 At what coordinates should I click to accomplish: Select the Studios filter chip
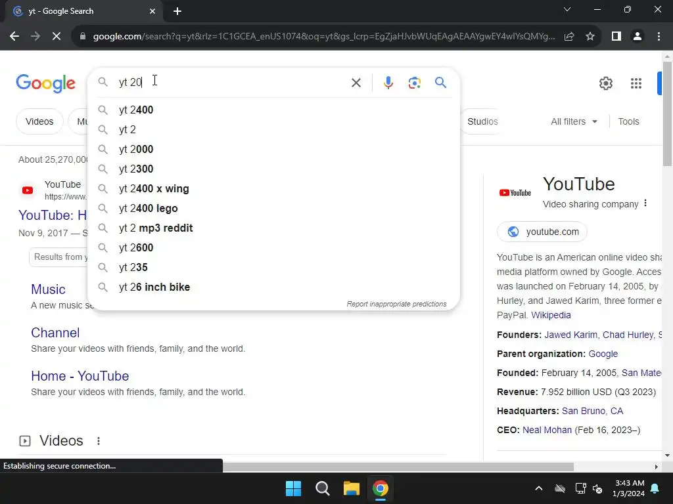482,121
